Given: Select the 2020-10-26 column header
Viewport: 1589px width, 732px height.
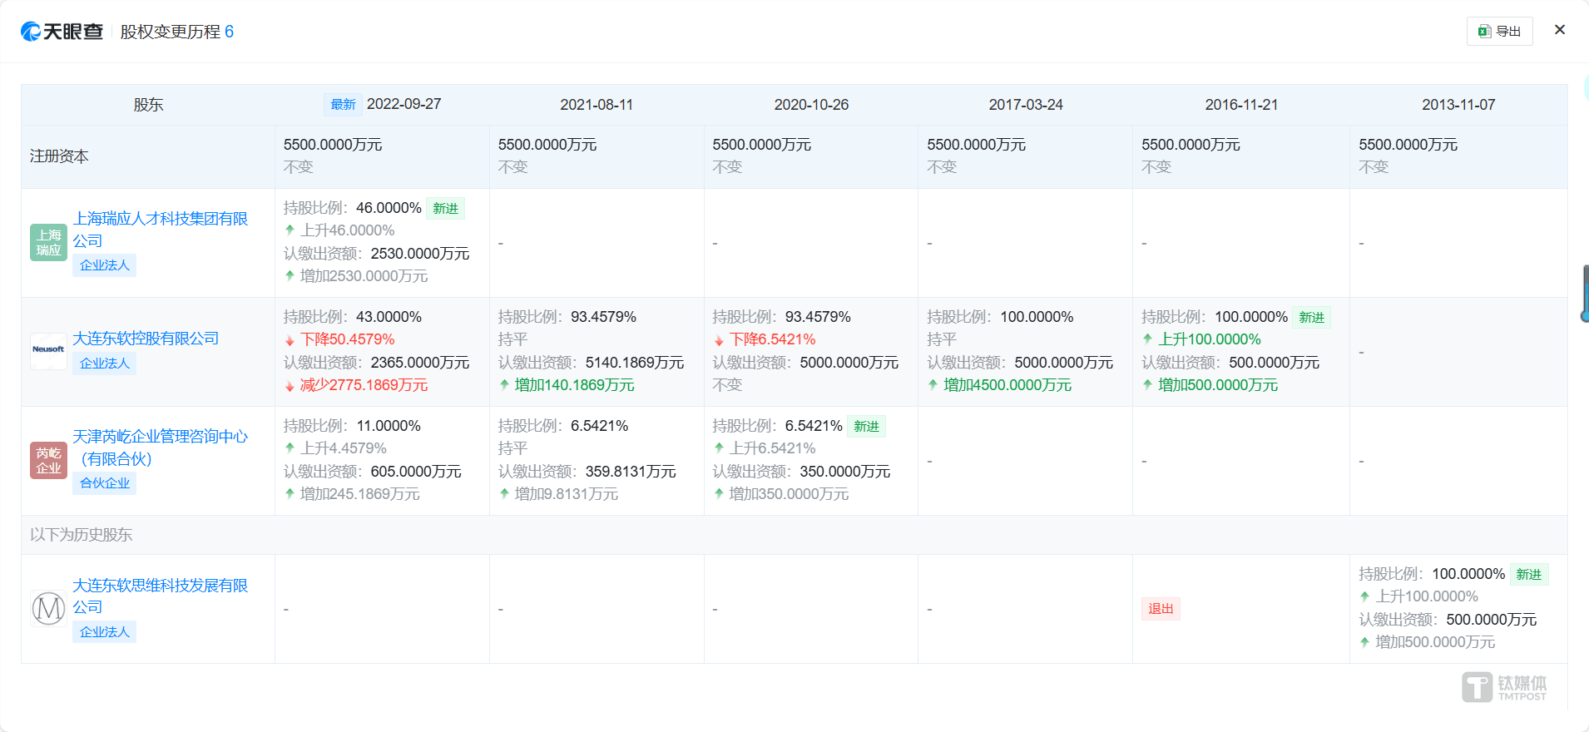Looking at the screenshot, I should coord(811,105).
